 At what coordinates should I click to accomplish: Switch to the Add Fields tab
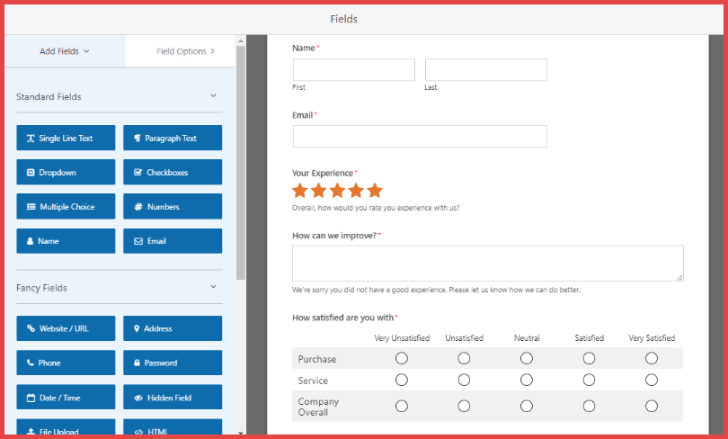pos(65,51)
